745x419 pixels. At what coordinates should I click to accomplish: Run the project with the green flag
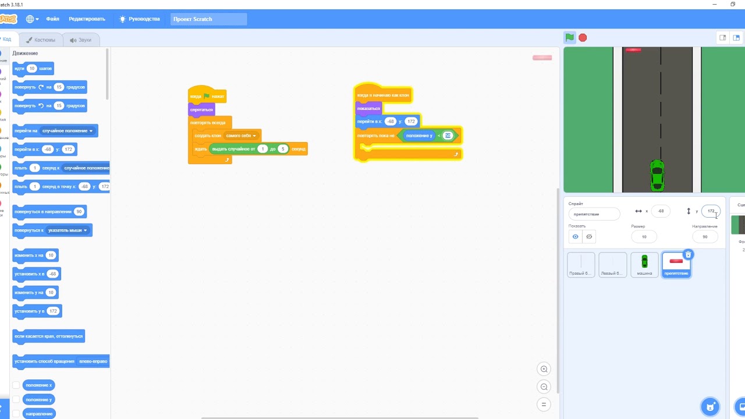click(570, 38)
